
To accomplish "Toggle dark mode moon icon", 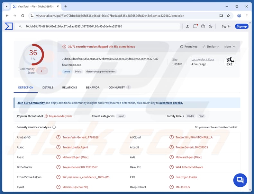I will (x=211, y=26).
